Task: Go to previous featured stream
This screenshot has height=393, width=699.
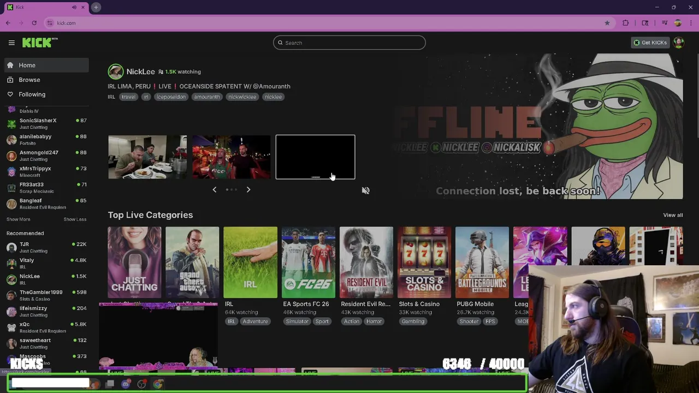Action: coord(215,189)
